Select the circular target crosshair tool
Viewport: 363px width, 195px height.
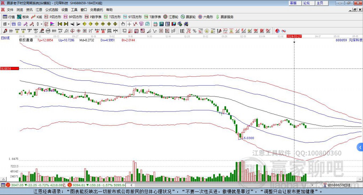(72, 31)
